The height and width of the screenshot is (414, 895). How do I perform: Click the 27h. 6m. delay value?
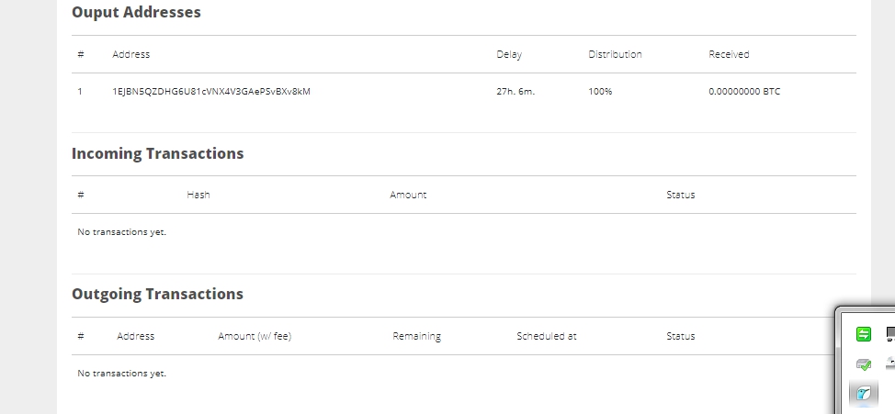click(515, 92)
